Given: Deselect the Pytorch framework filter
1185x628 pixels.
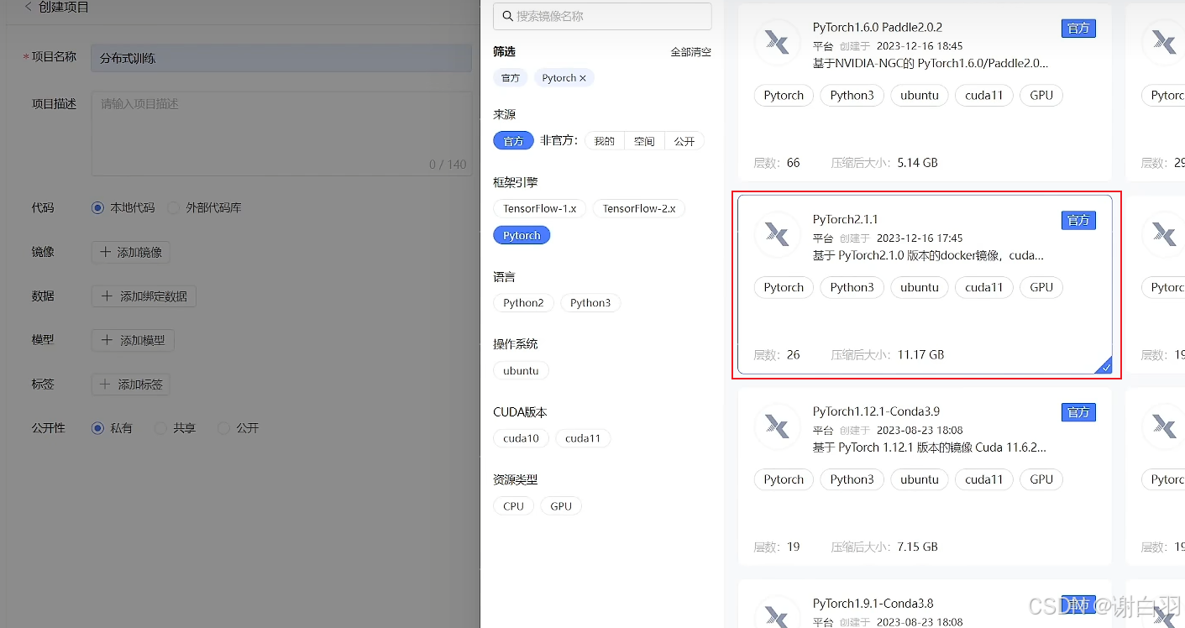Looking at the screenshot, I should point(522,236).
